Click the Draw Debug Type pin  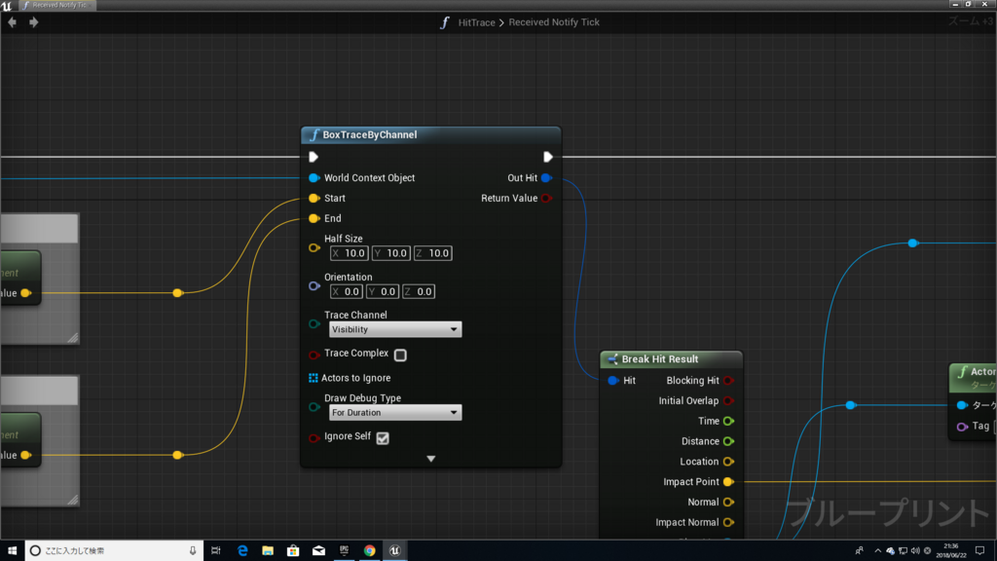(314, 407)
